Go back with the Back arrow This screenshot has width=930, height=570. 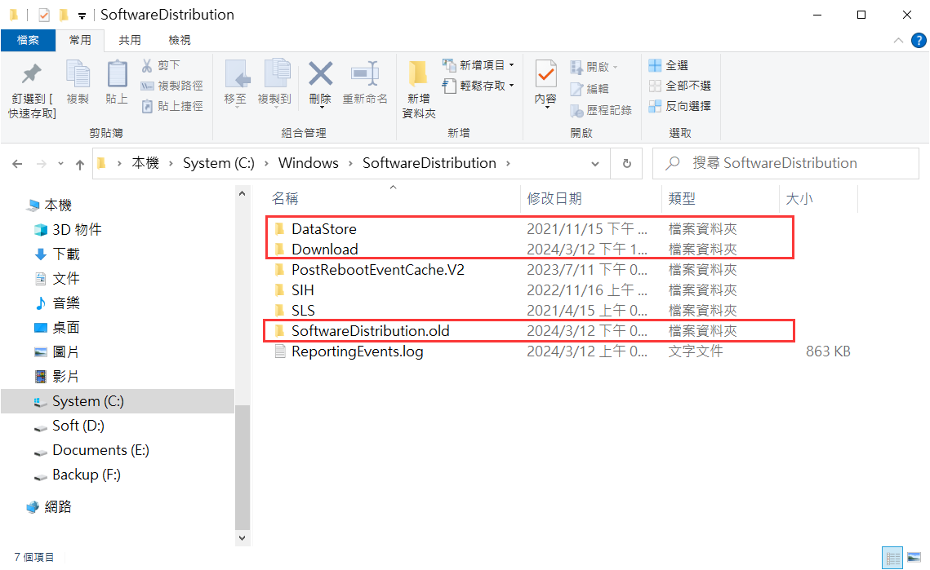17,164
